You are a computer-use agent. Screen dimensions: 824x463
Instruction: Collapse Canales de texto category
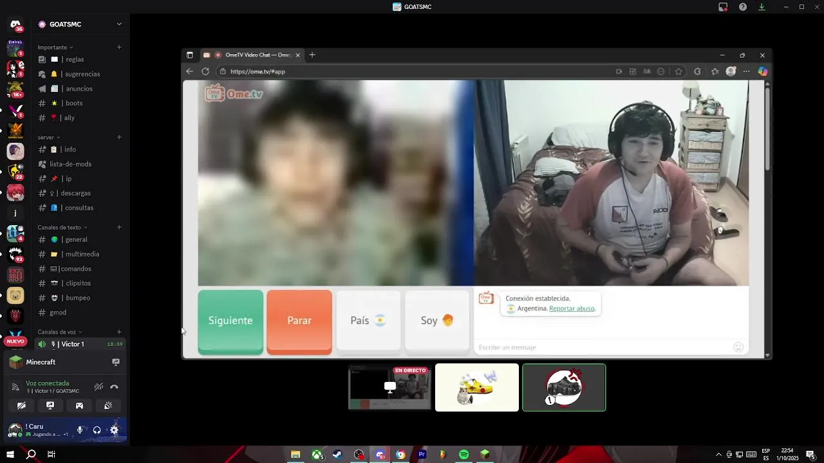click(62, 228)
